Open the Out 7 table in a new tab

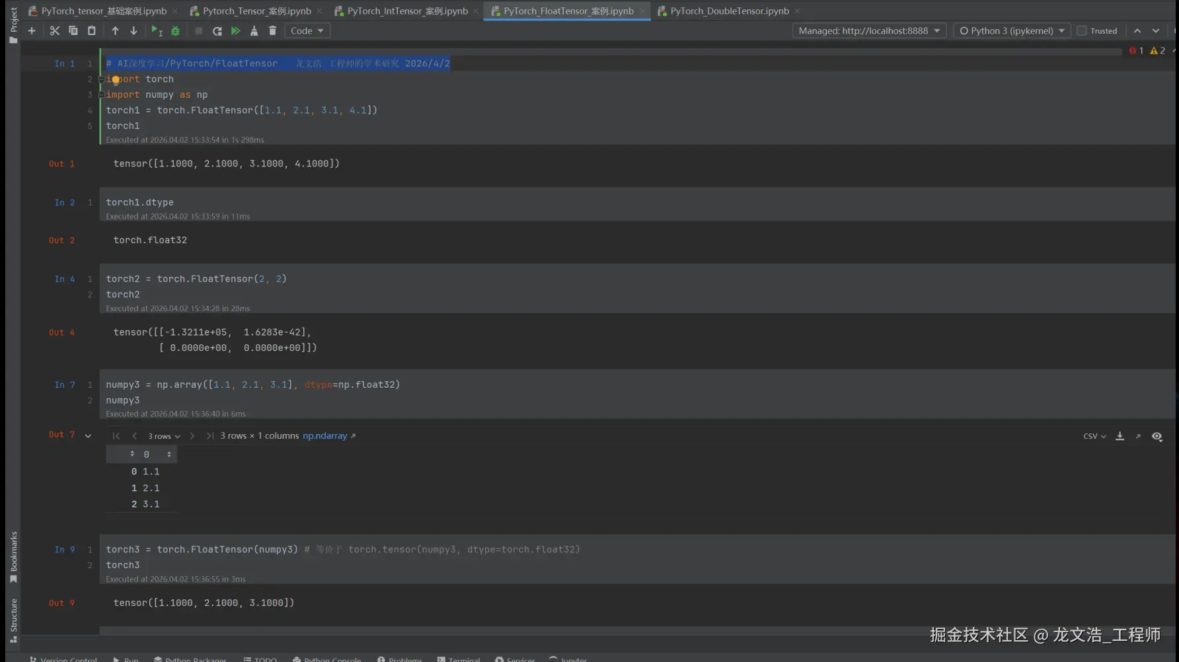coord(1138,436)
